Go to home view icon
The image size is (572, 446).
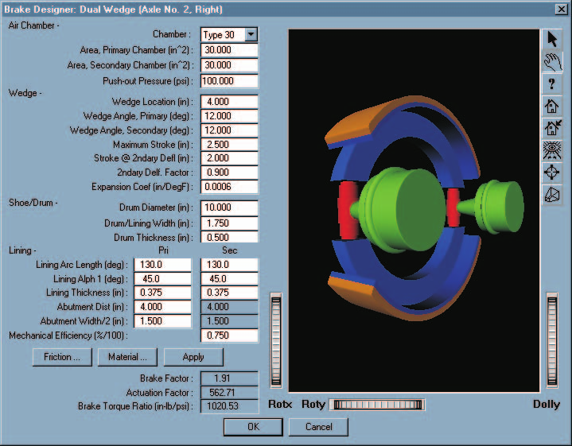click(552, 106)
